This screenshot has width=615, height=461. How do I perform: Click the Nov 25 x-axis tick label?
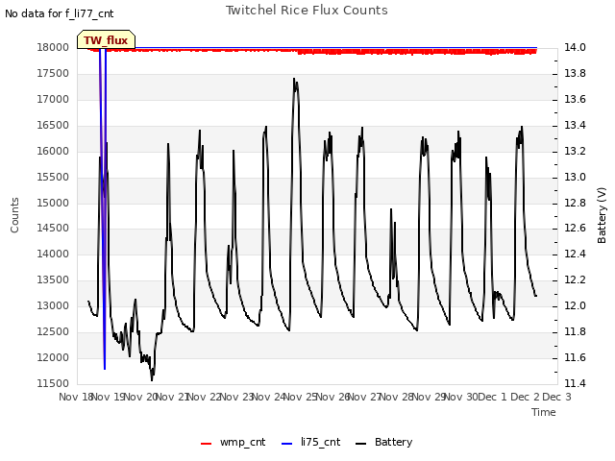[301, 397]
